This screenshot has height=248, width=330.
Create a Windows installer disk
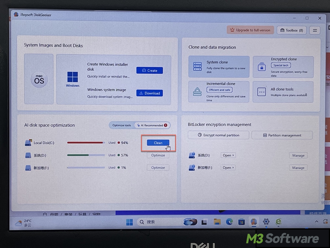point(150,71)
